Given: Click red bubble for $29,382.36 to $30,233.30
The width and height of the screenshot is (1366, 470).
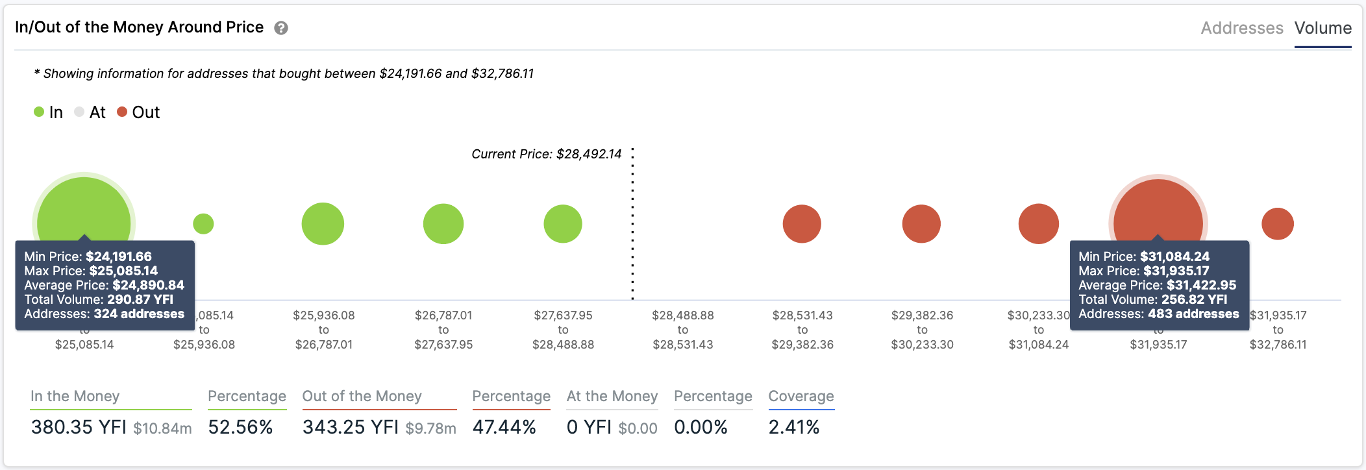Looking at the screenshot, I should (921, 224).
